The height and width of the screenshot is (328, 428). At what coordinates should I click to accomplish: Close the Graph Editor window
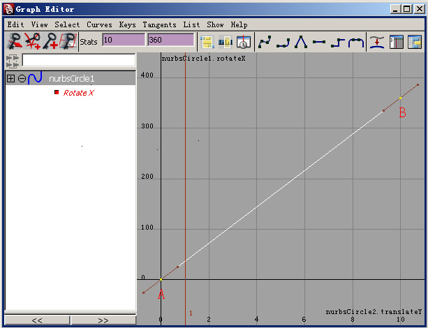click(x=419, y=9)
